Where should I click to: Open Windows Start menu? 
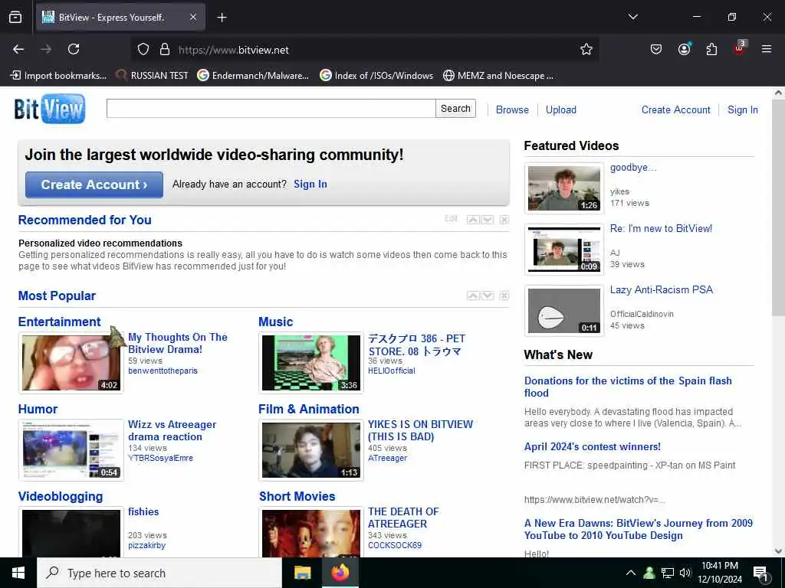18,573
